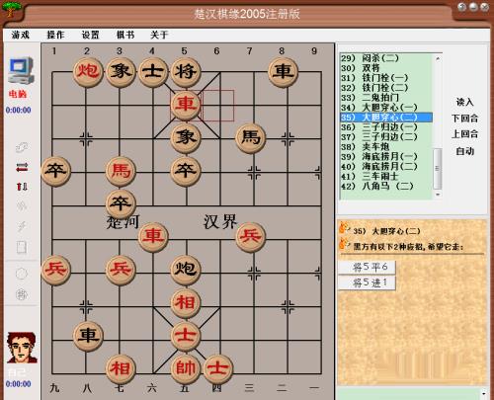Open the 棋书 menu
The width and height of the screenshot is (494, 400).
pos(125,35)
